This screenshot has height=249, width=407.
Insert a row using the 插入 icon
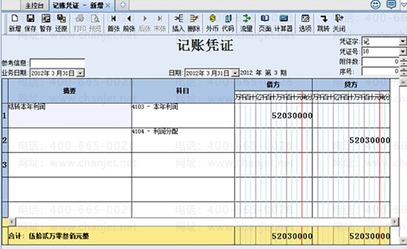click(x=178, y=23)
